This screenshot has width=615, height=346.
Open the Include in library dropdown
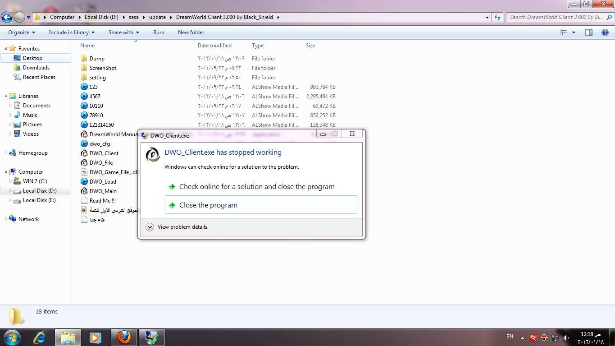click(x=72, y=32)
